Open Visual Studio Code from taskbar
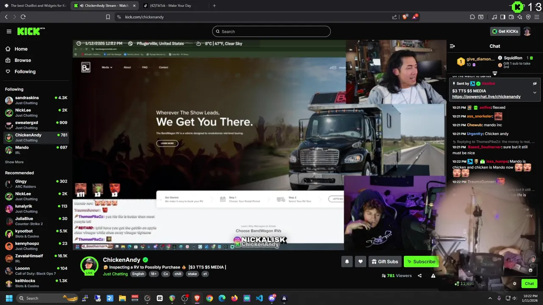The height and width of the screenshot is (305, 543). 259,298
